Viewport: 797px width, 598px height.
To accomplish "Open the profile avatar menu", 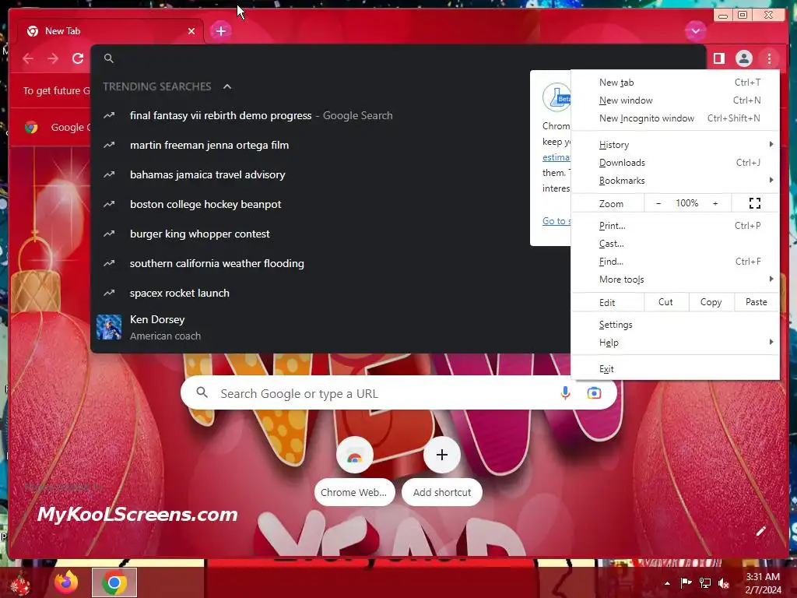I will [x=743, y=58].
